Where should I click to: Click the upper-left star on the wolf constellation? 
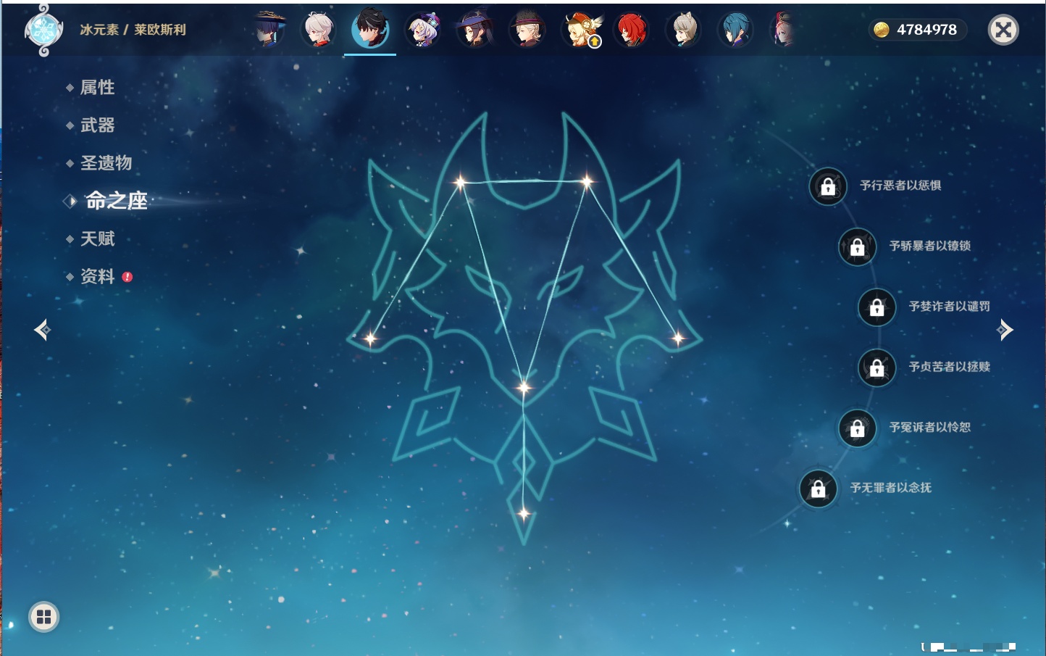(460, 182)
